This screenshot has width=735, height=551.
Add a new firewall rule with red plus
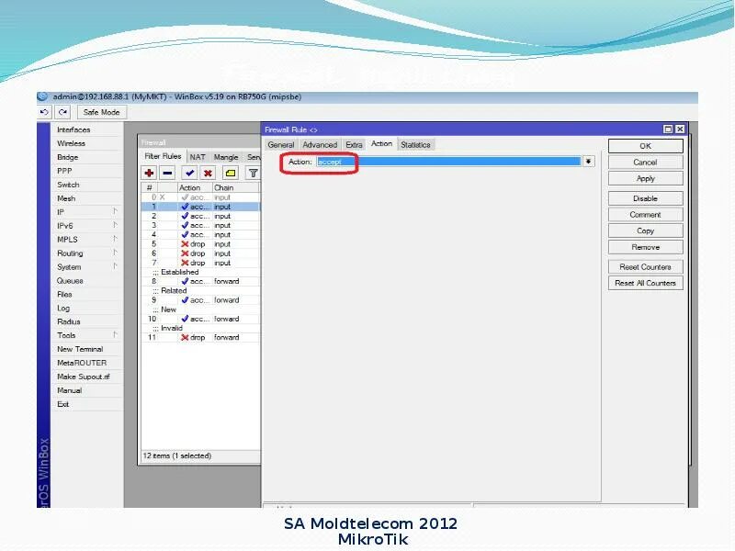[149, 173]
